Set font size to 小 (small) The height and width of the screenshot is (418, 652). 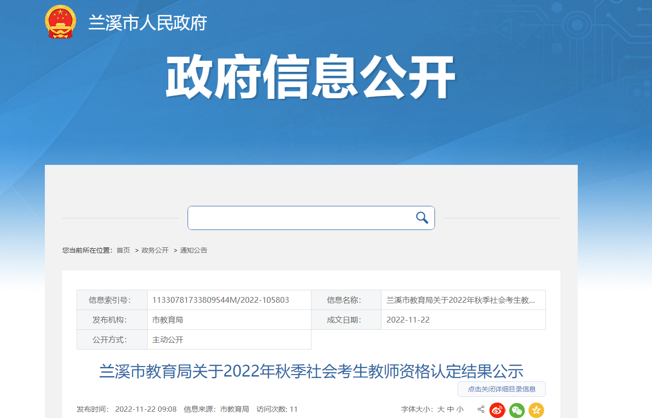point(460,409)
